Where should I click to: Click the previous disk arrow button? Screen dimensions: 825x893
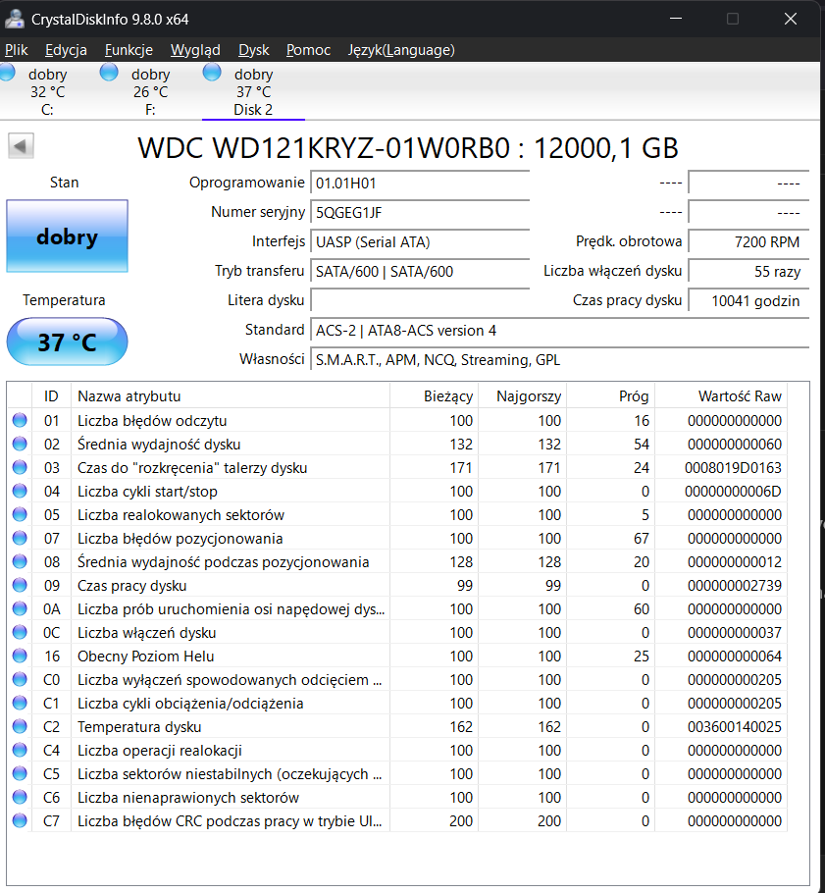(x=21, y=146)
